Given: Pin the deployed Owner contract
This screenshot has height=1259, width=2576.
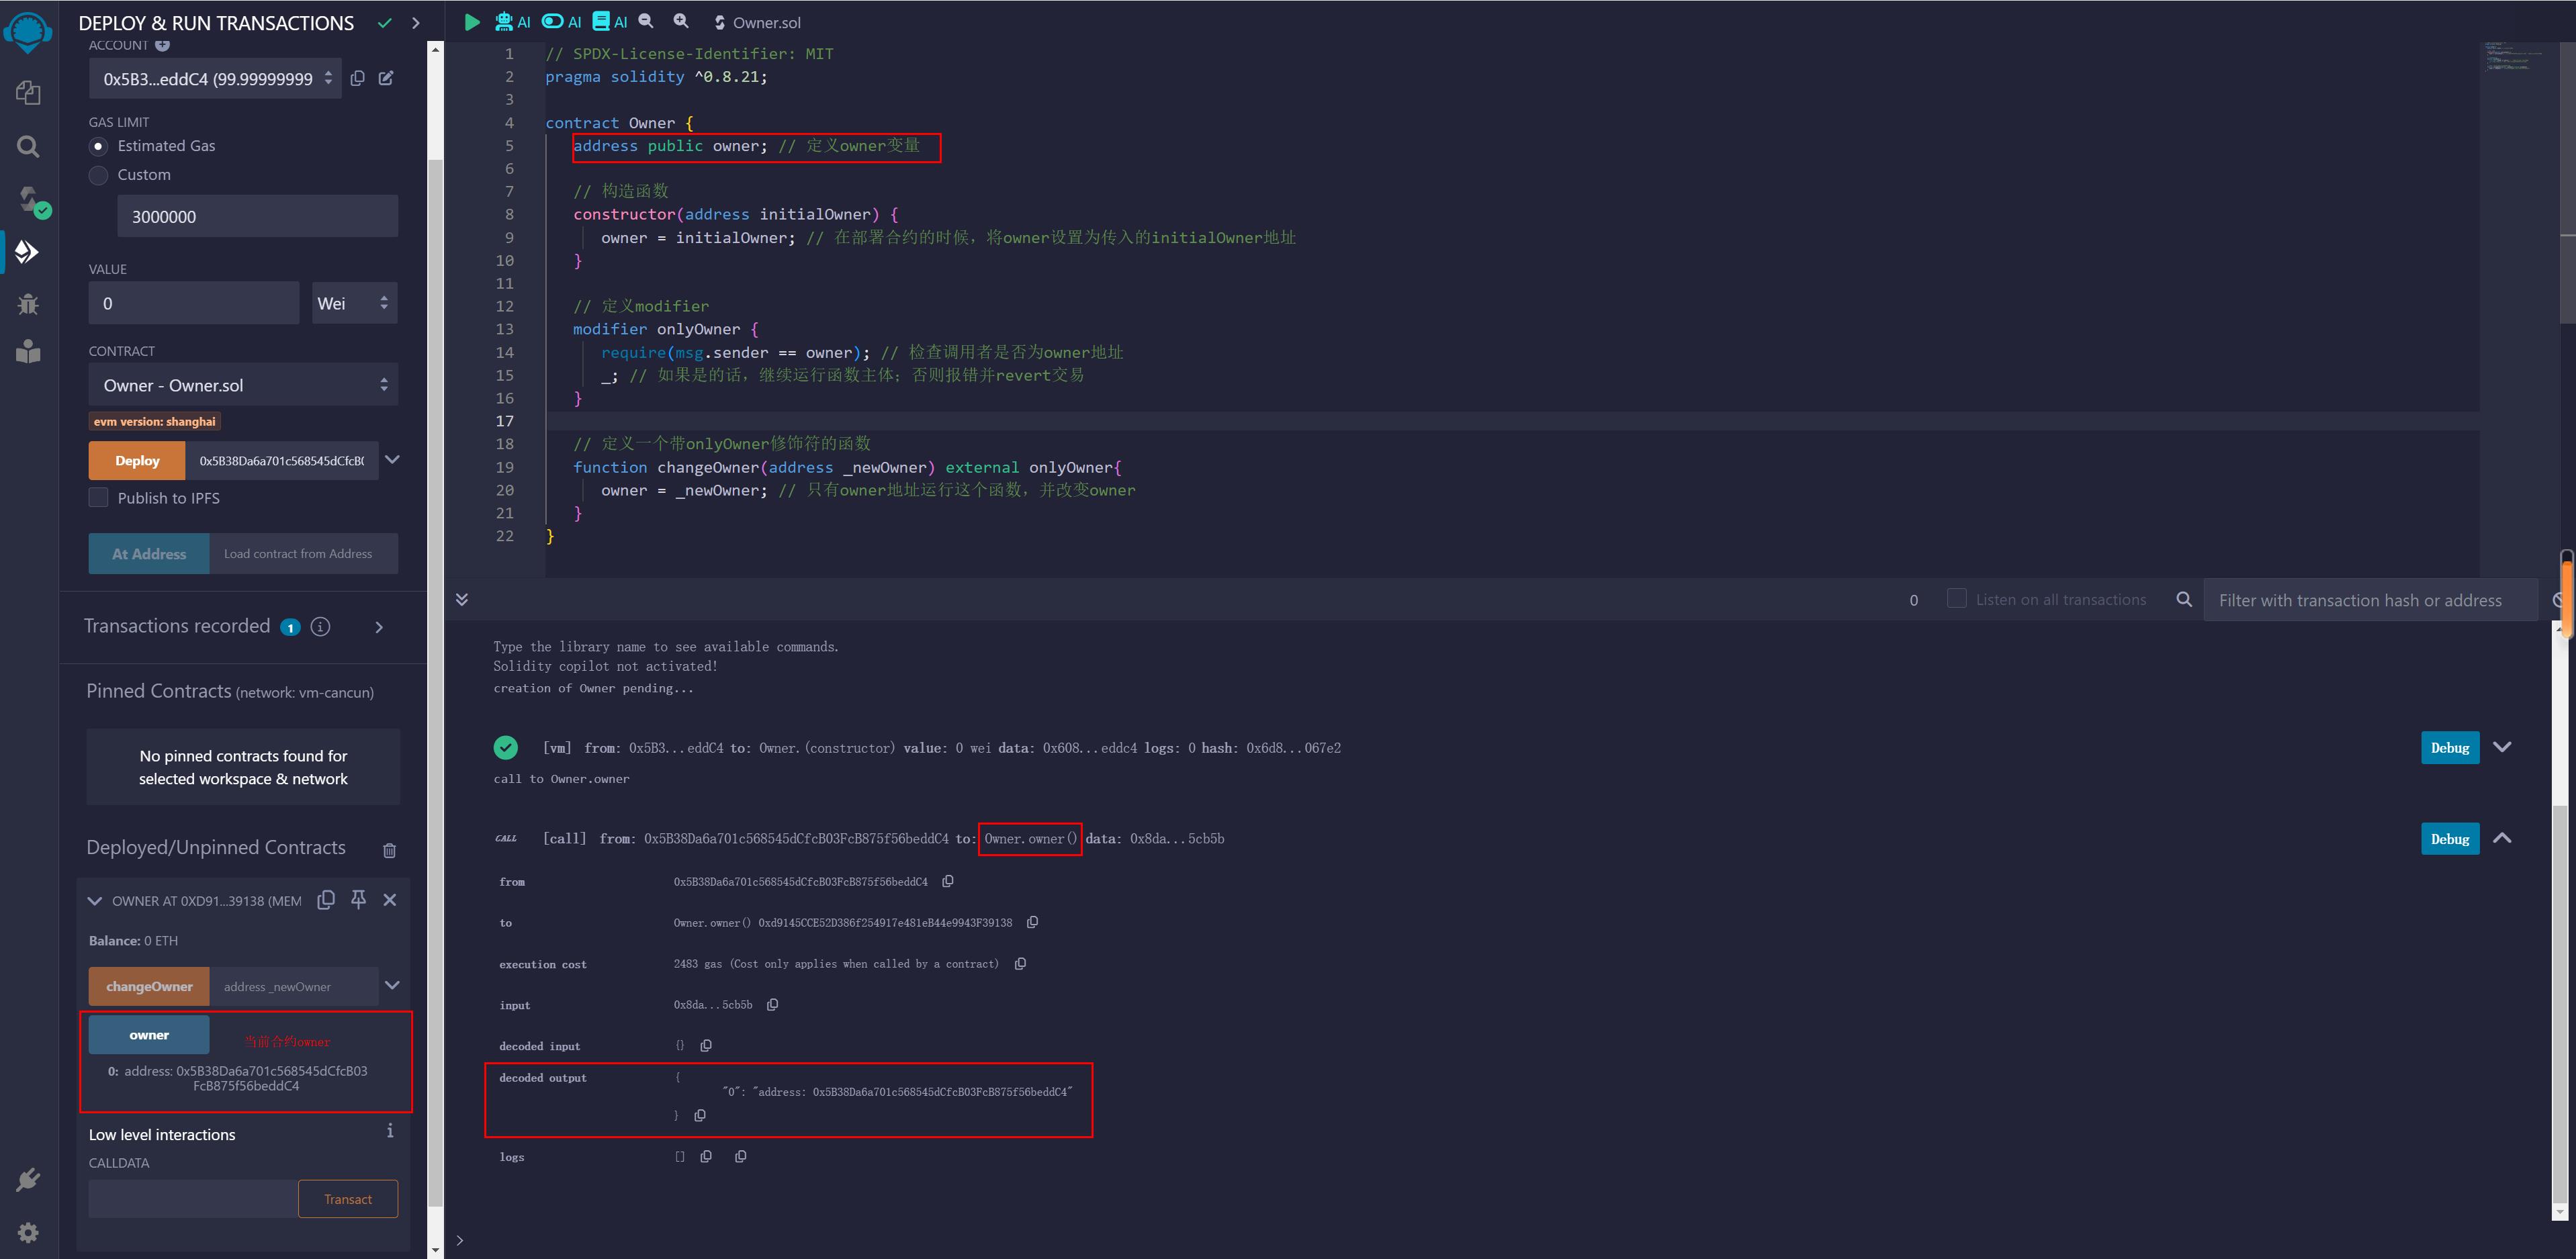Looking at the screenshot, I should click(x=358, y=900).
